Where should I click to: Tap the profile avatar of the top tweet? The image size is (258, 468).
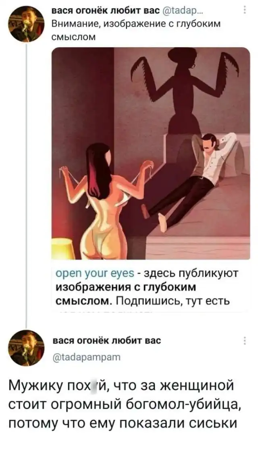coord(26,24)
